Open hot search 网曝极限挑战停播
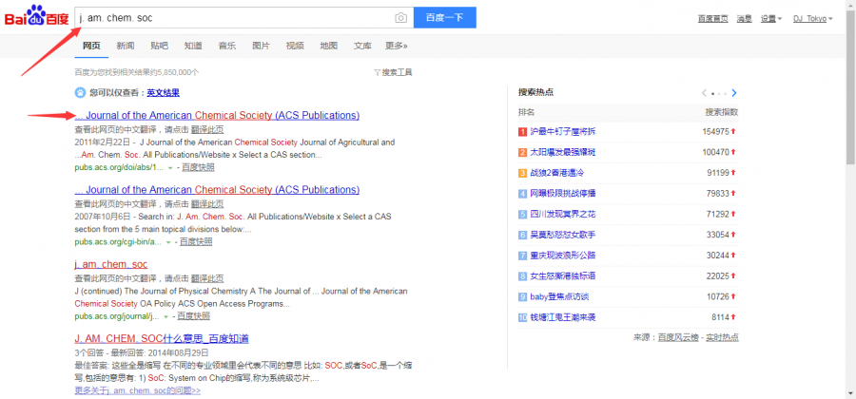 point(563,194)
